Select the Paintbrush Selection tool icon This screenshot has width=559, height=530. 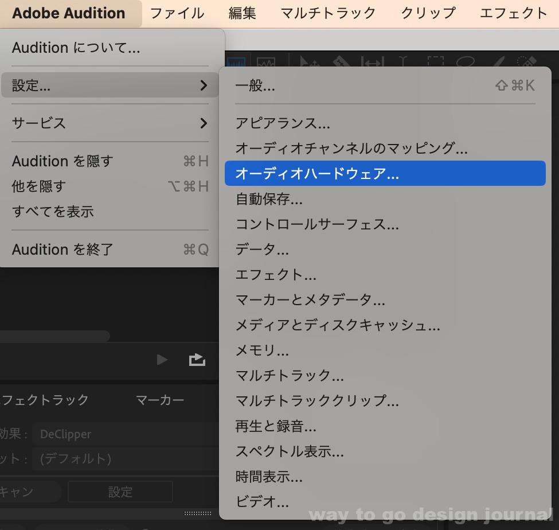[x=499, y=62]
